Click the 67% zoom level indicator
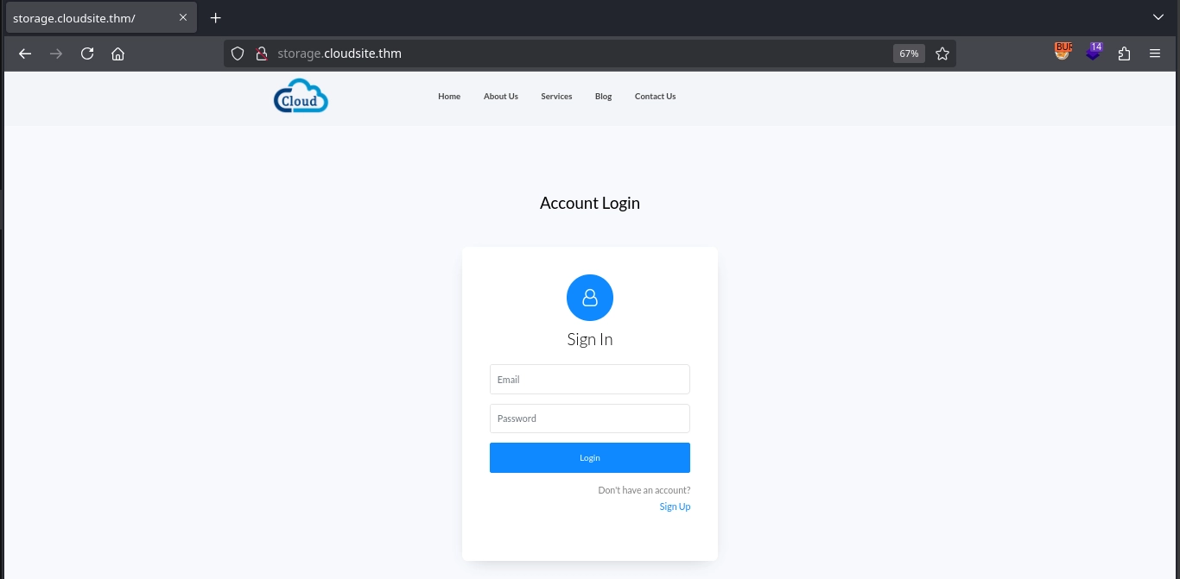1180x579 pixels. (909, 53)
